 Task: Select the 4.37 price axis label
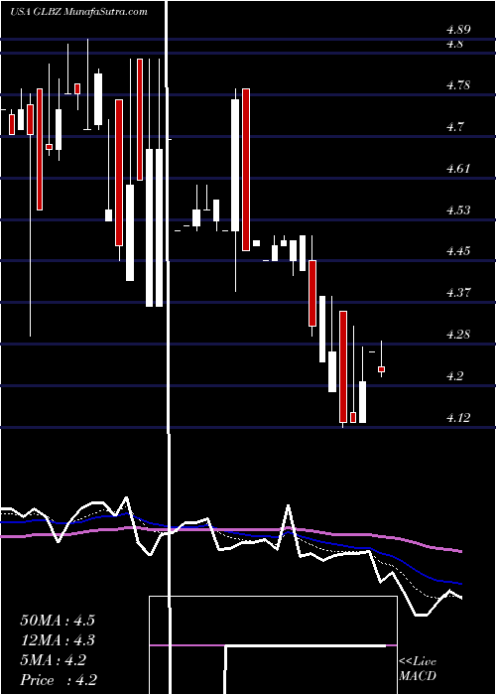pos(458,293)
